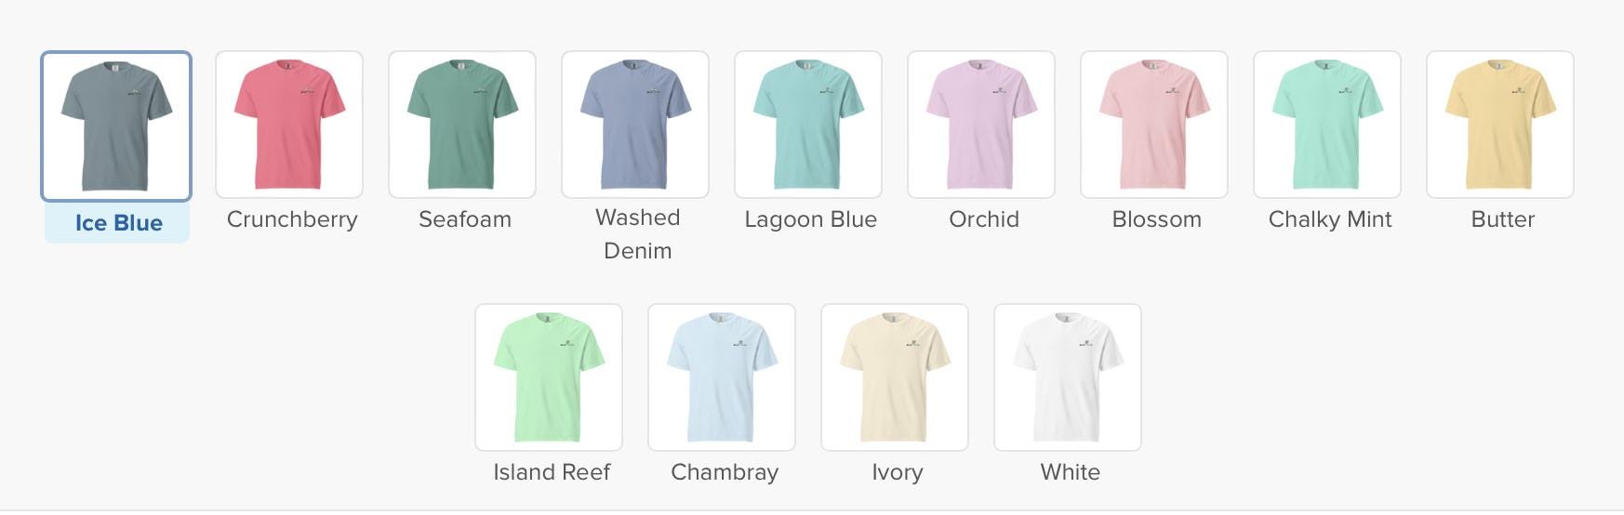Click the Island Reef text label

pyautogui.click(x=552, y=472)
